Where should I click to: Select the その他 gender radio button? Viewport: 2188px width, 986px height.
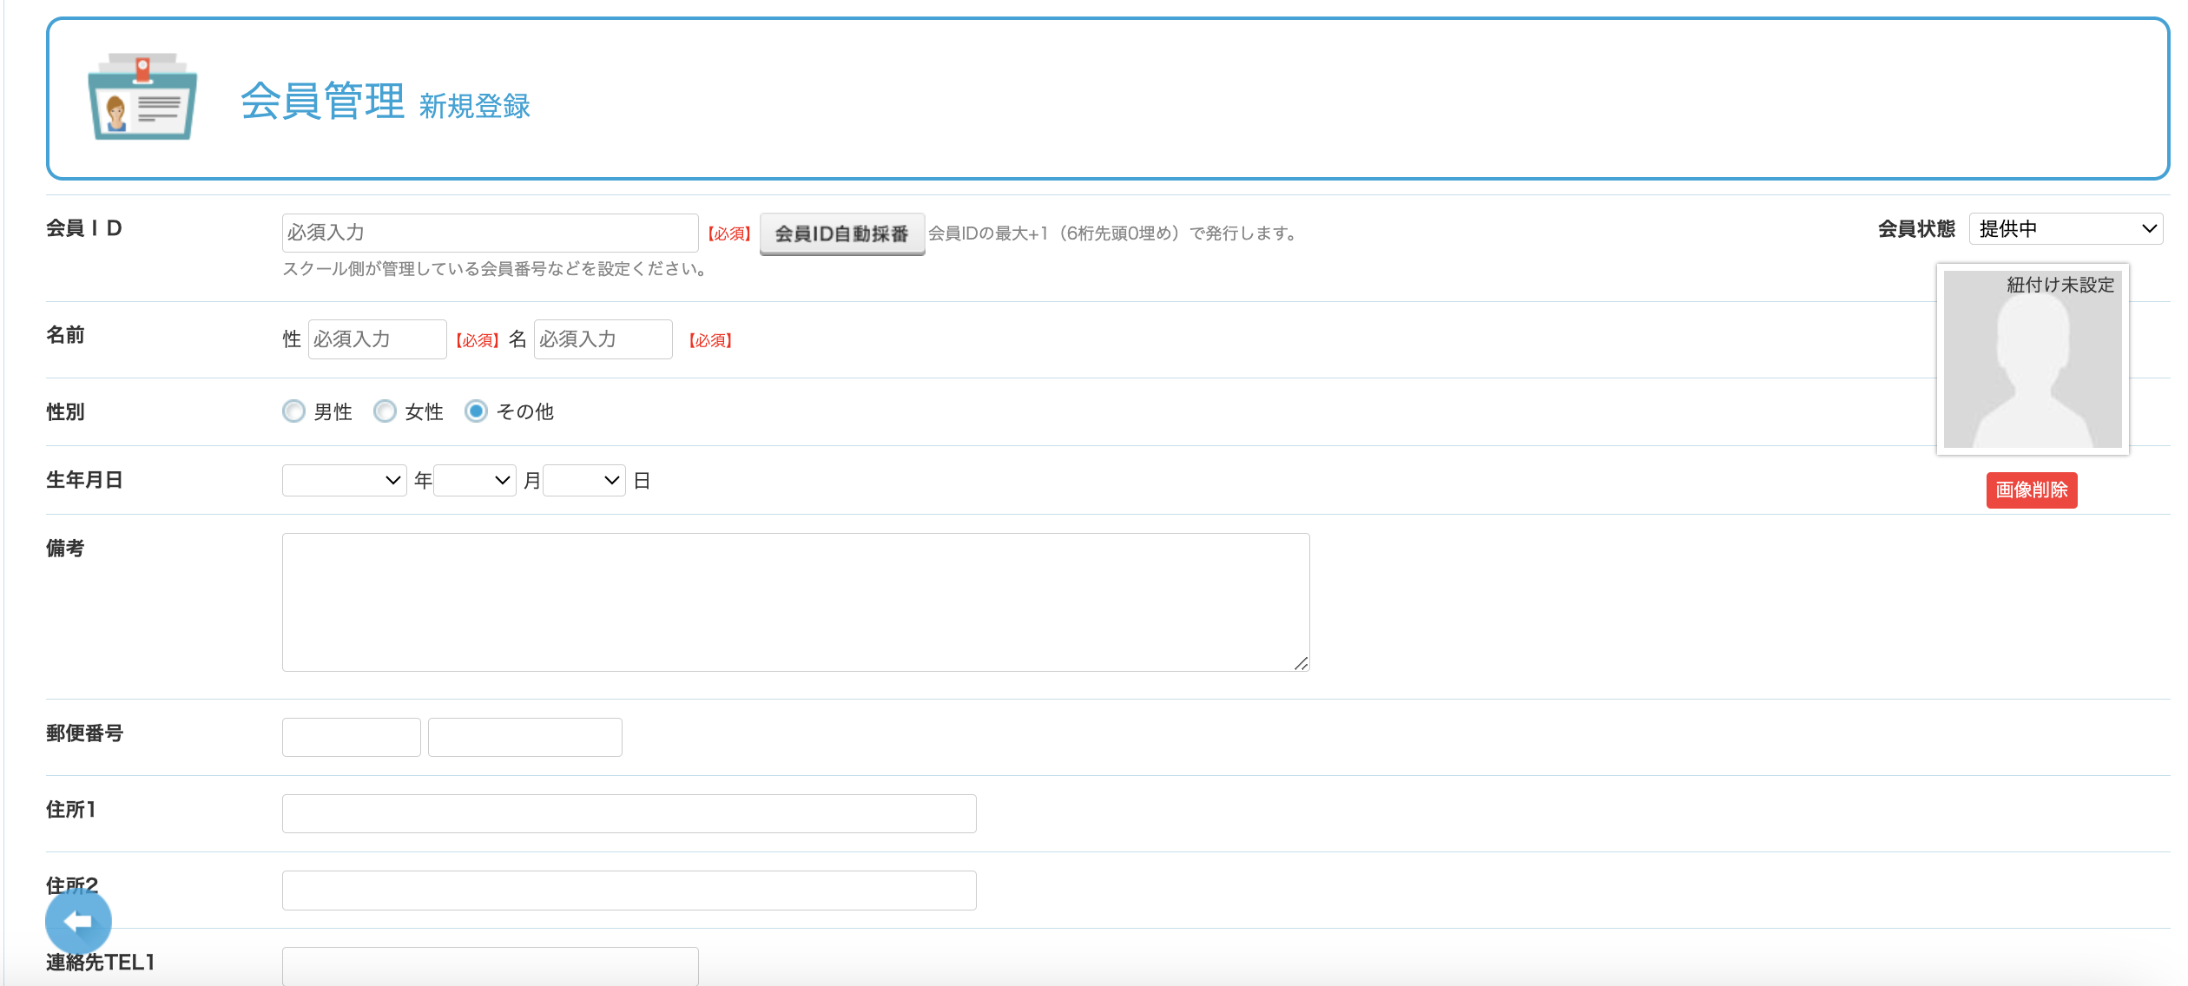(476, 411)
